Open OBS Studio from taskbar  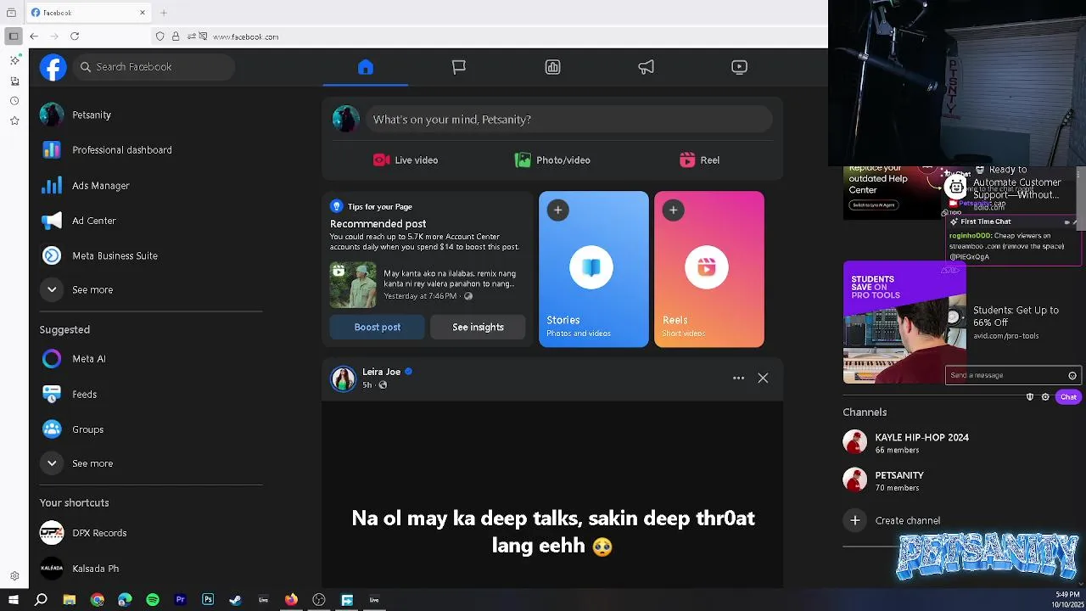(319, 600)
